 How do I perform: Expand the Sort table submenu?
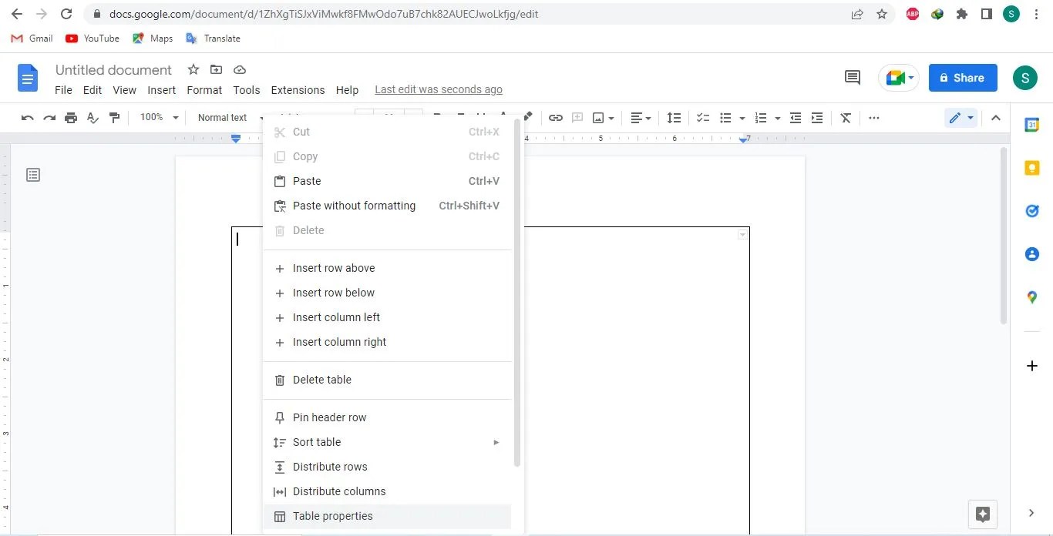click(496, 442)
